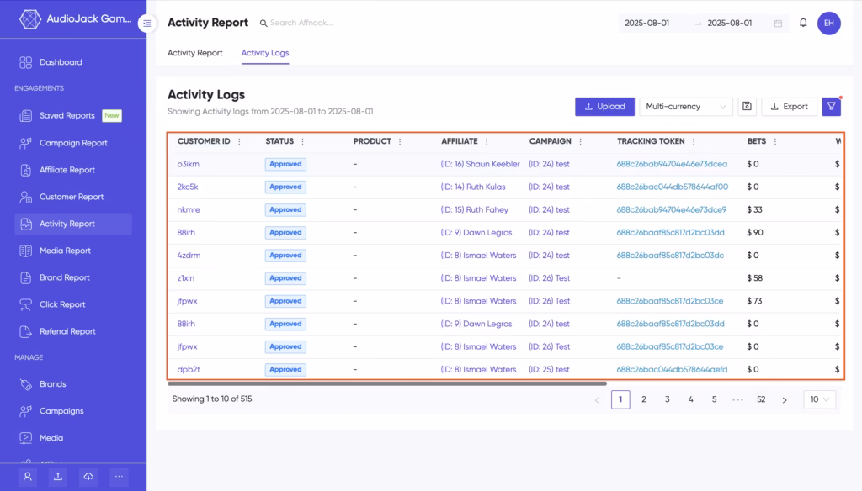The height and width of the screenshot is (491, 862).
Task: Click the Approved badge in 4zdrm row
Action: tap(285, 256)
